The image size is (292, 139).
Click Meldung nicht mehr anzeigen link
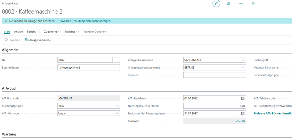tap(92, 21)
